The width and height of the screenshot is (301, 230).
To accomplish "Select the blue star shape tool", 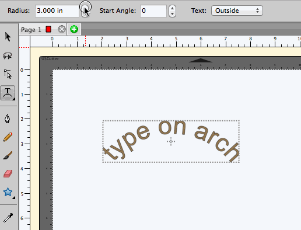I will (8, 192).
